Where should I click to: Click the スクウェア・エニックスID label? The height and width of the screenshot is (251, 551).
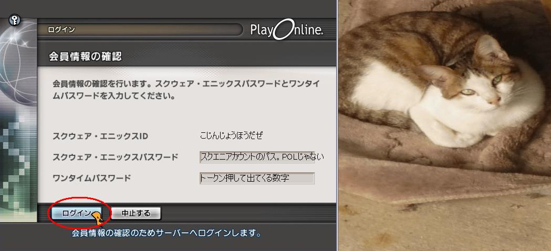coord(100,136)
